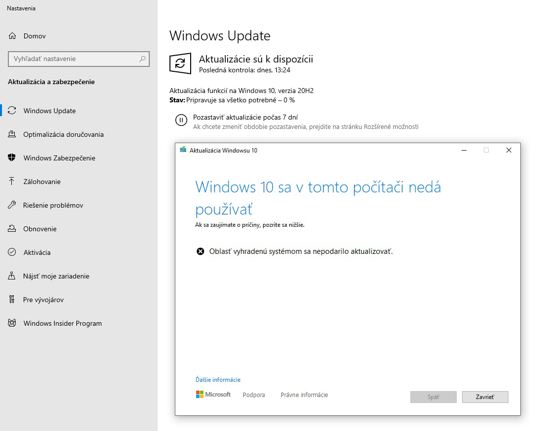The height and width of the screenshot is (431, 535).
Task: Click the Windows 10 sa nedá používať dialog heading
Action: click(318, 198)
